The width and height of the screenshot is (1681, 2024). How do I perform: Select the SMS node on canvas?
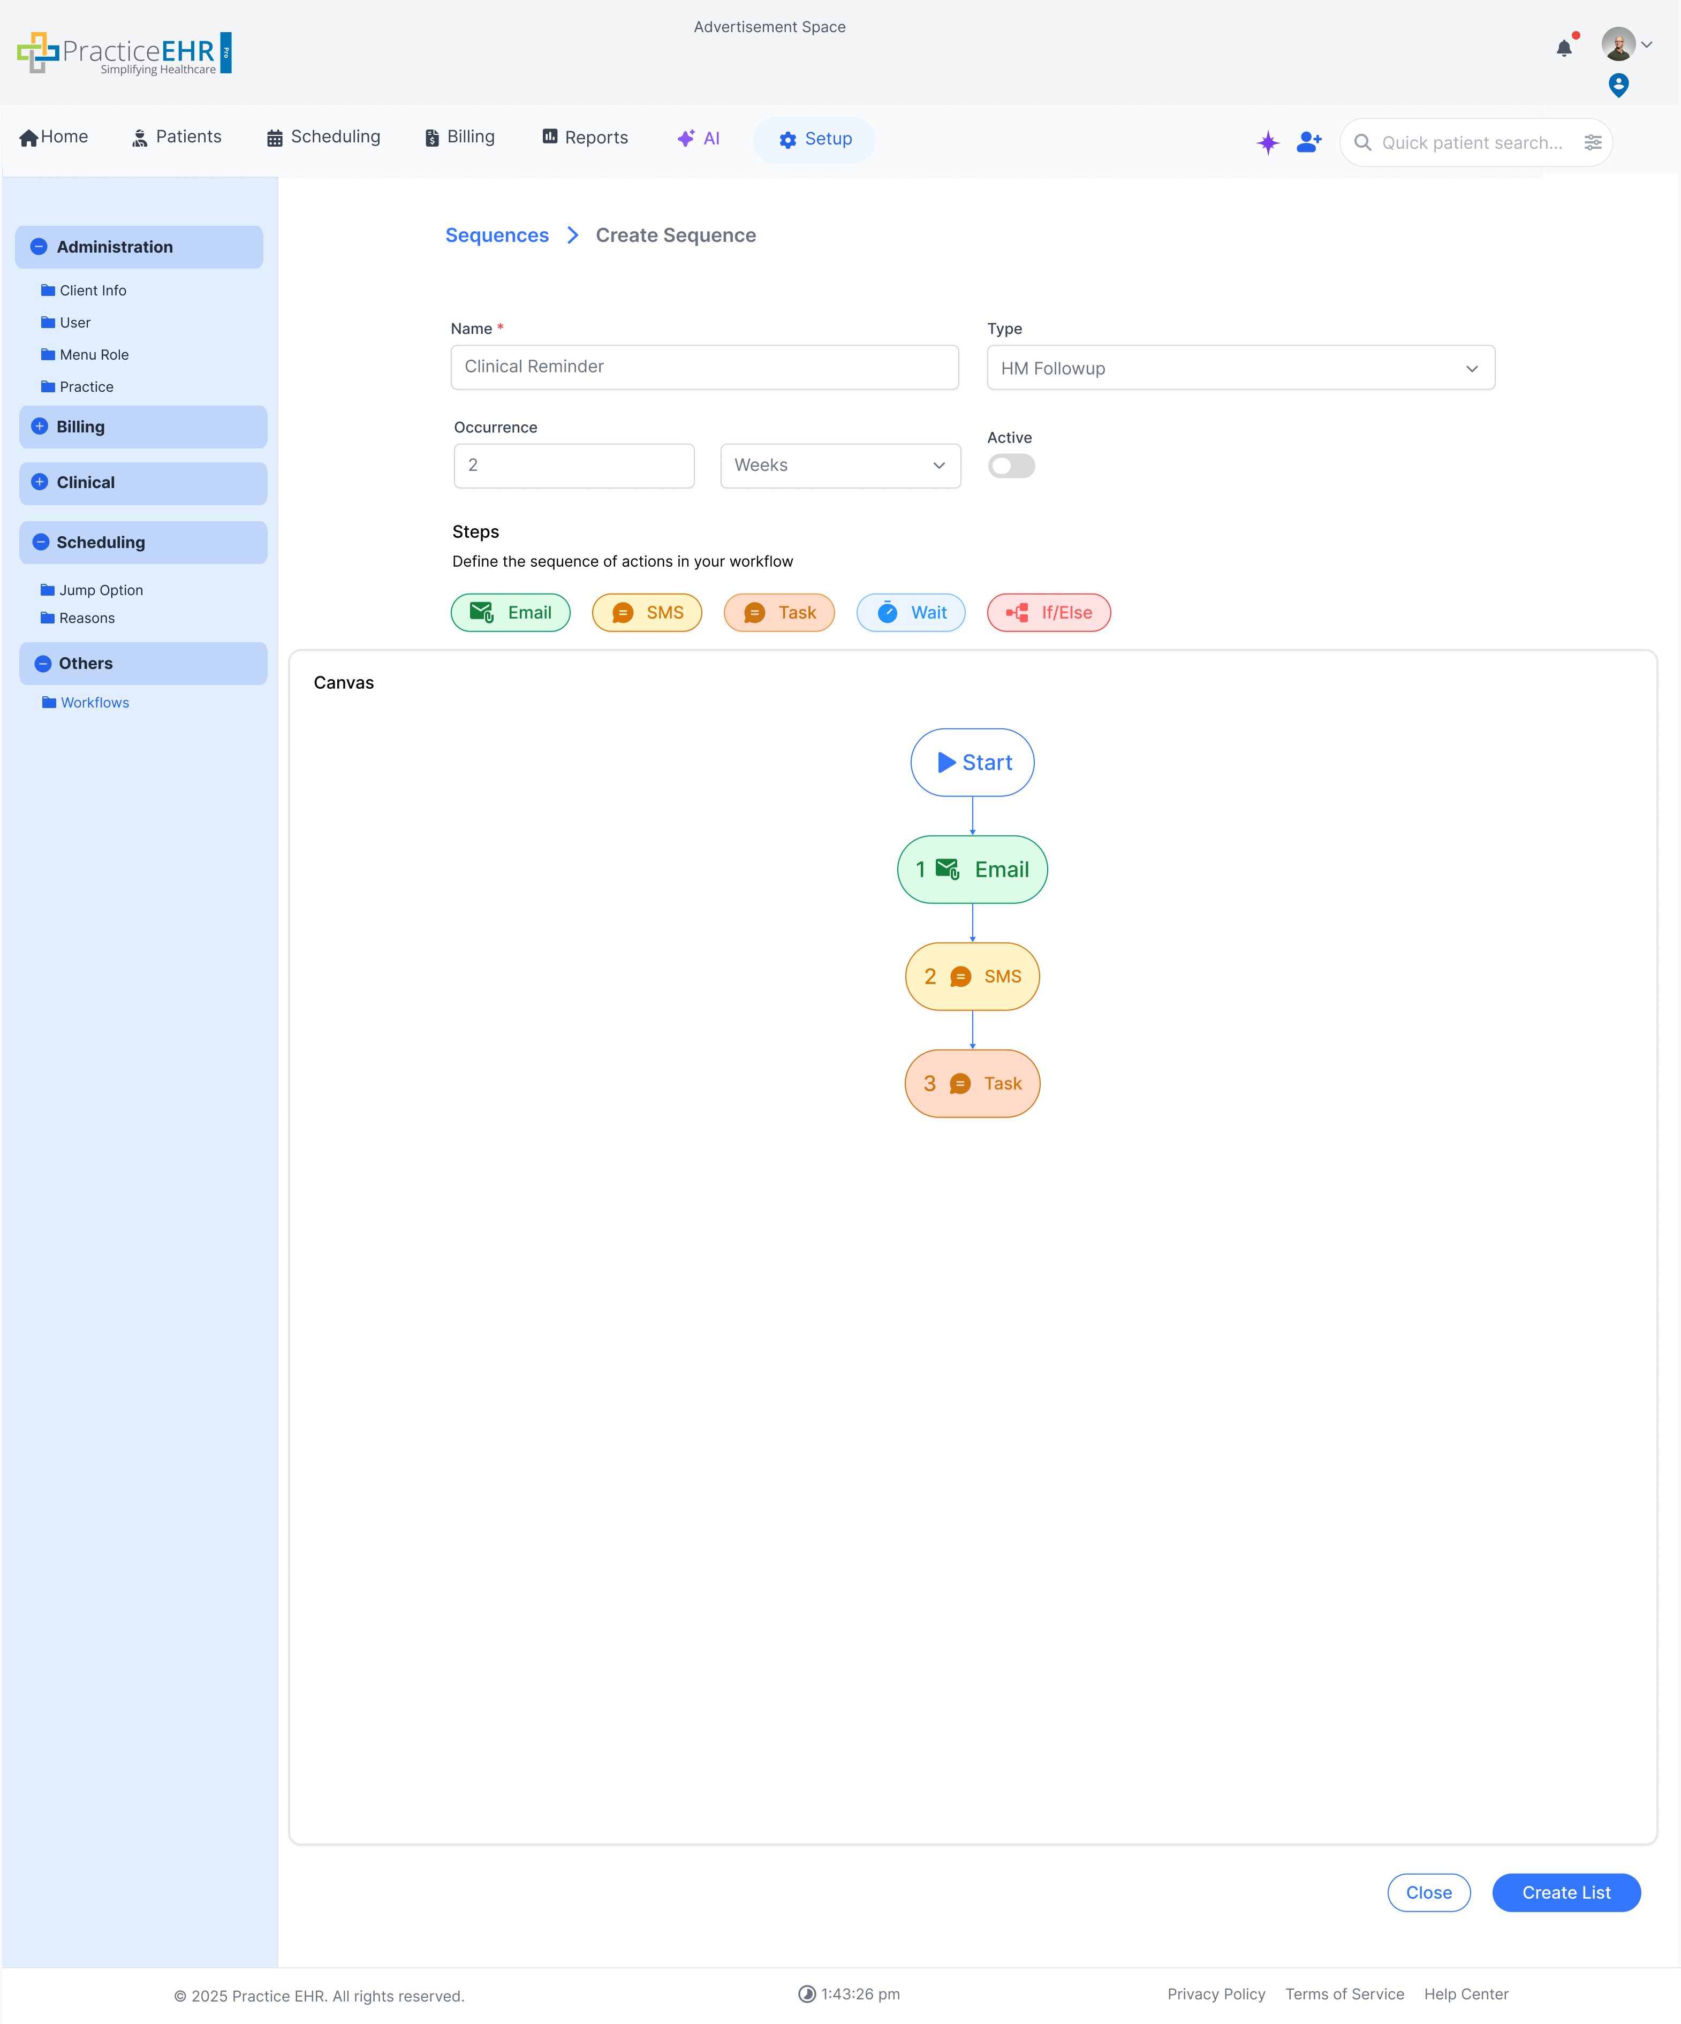[972, 976]
